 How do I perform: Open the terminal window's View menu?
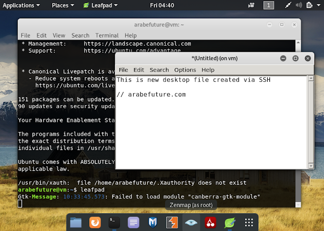[59, 36]
